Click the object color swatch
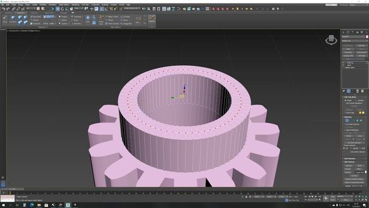This screenshot has height=208, width=369. (367, 37)
